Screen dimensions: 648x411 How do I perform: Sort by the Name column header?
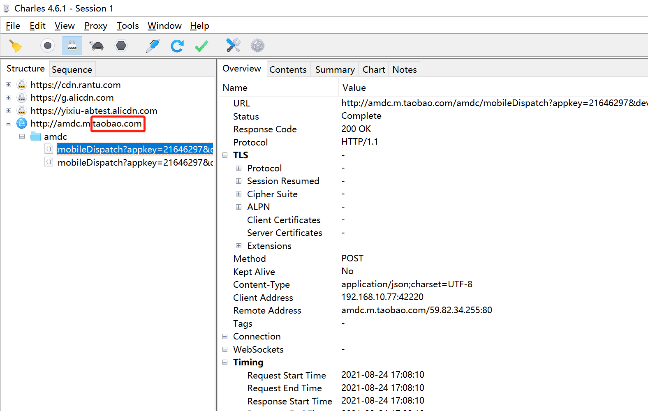(278, 88)
